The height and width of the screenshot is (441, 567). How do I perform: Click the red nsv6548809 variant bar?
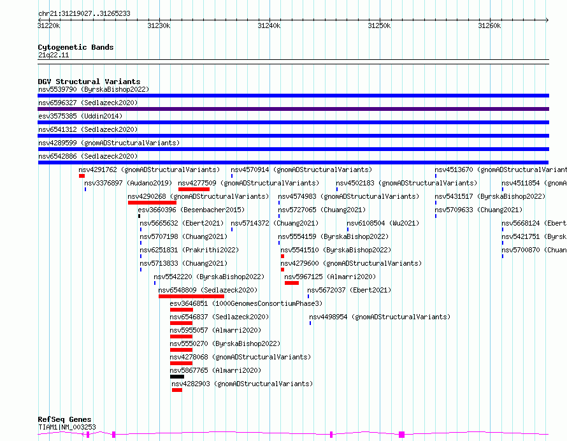[191, 296]
